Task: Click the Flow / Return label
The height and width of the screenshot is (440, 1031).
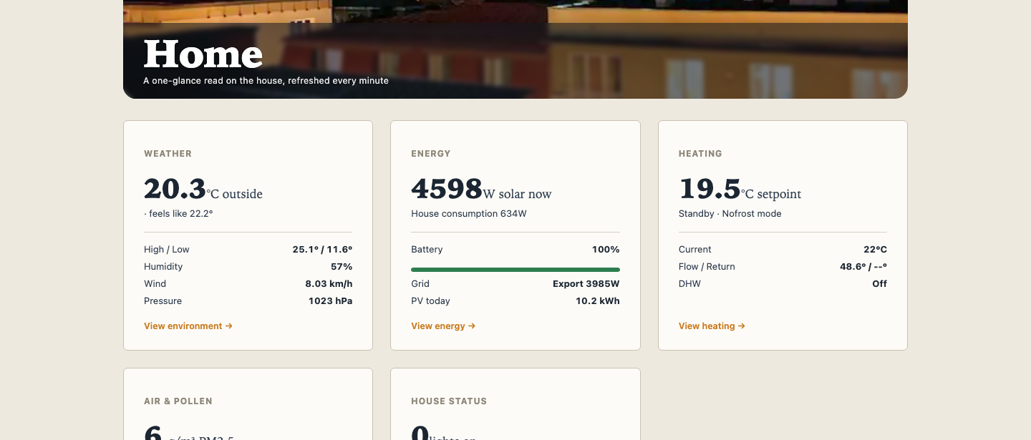Action: tap(707, 267)
